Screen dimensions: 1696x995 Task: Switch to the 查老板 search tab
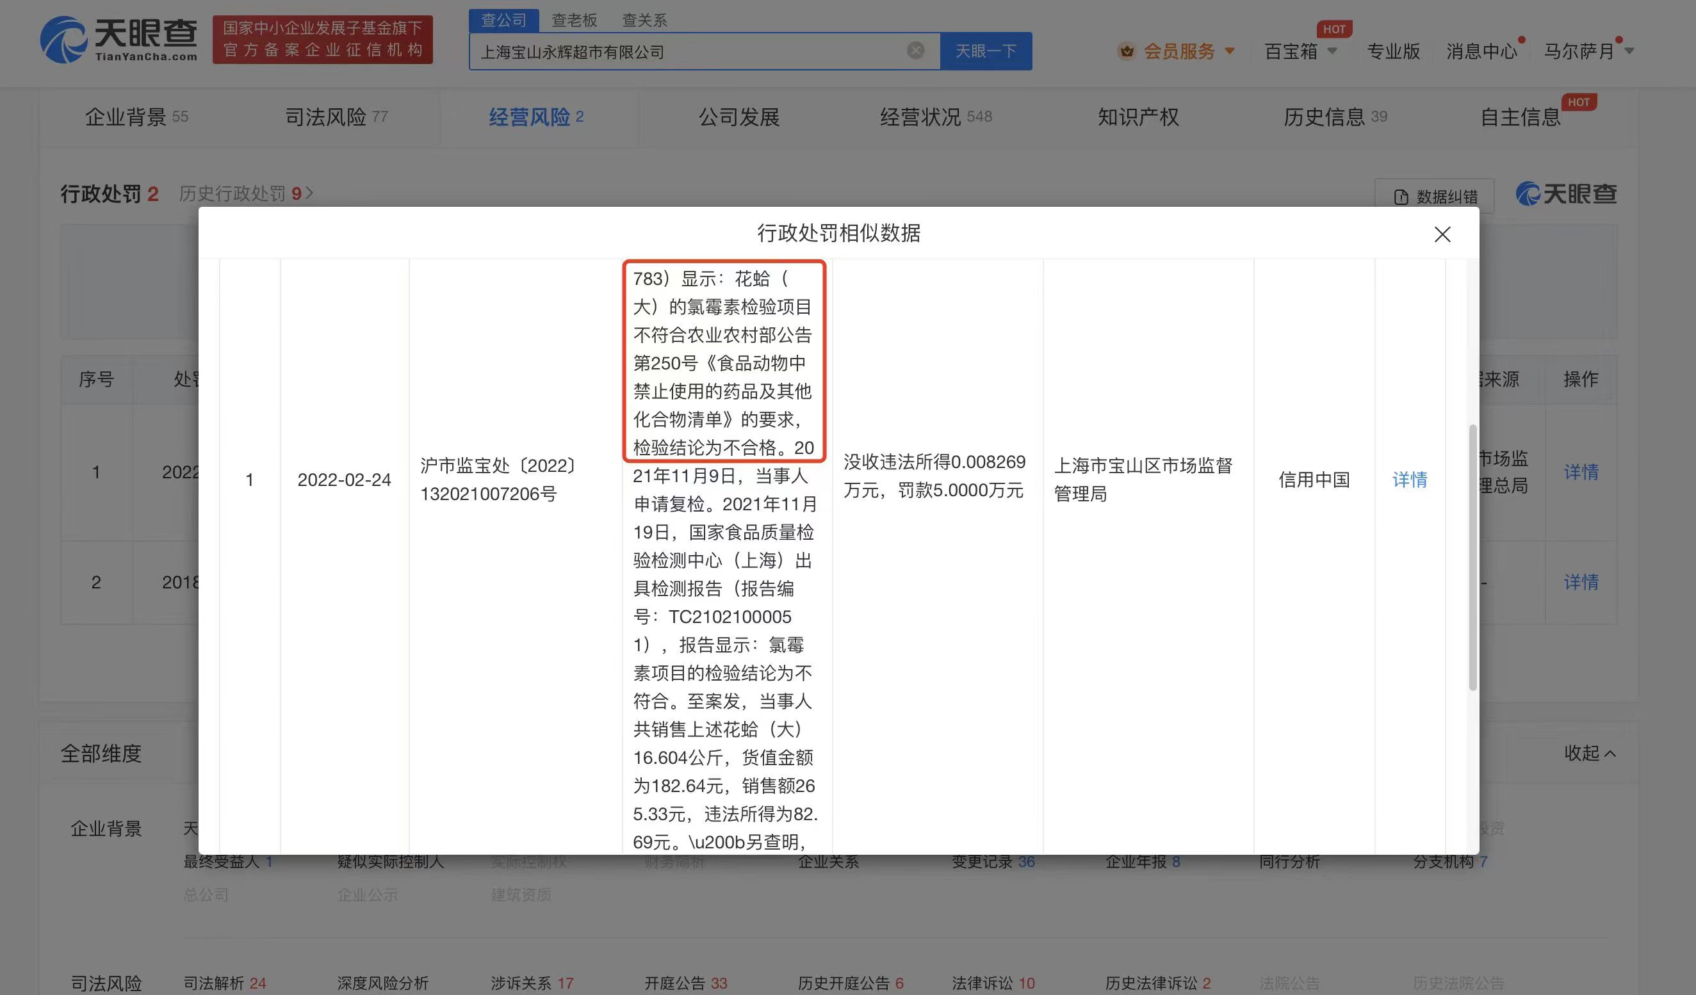click(574, 20)
